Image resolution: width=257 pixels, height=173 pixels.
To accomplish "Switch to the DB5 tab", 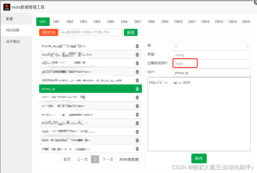I will tap(111, 21).
